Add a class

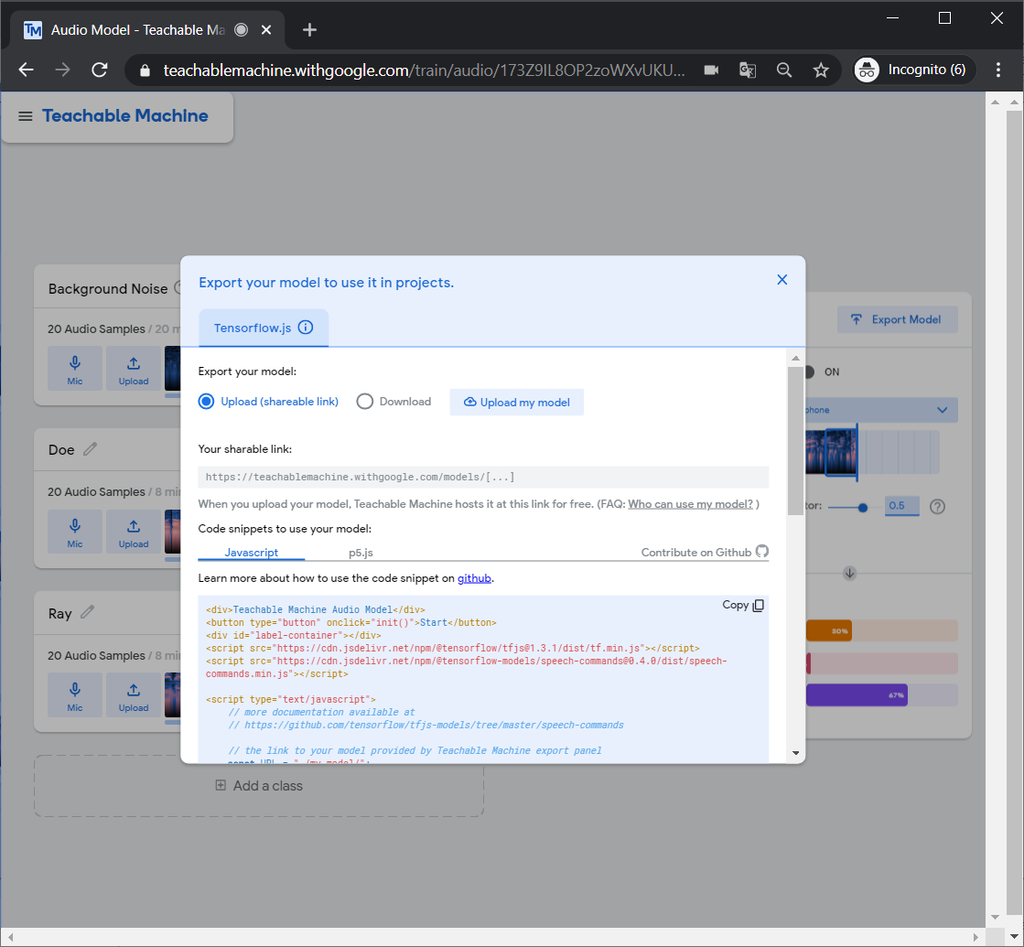(x=259, y=786)
